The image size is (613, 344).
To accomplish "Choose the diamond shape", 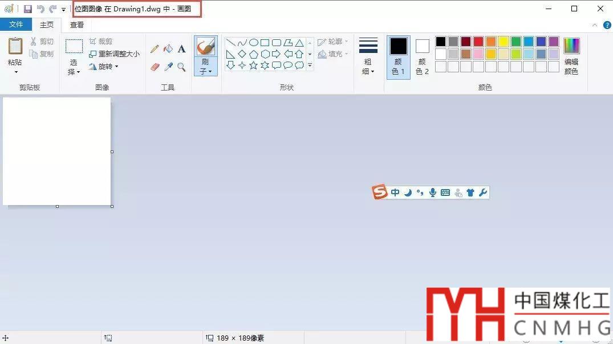I will coord(242,54).
